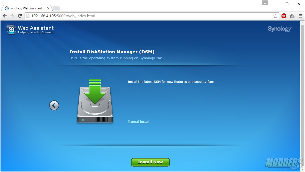
Task: Click the Chrome user profile icon
Action: pyautogui.click(x=265, y=3)
